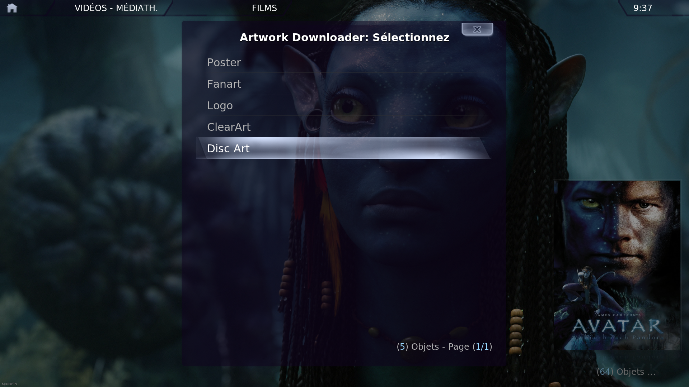Open the VIDÉOS - MÉDIATH. breadcrumb
Image resolution: width=689 pixels, height=387 pixels.
tap(116, 8)
